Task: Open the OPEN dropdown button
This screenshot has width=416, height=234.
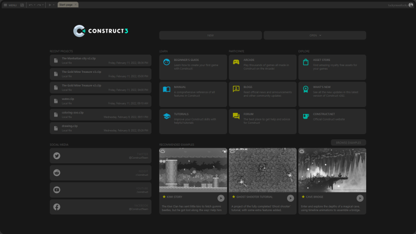Action: point(315,35)
